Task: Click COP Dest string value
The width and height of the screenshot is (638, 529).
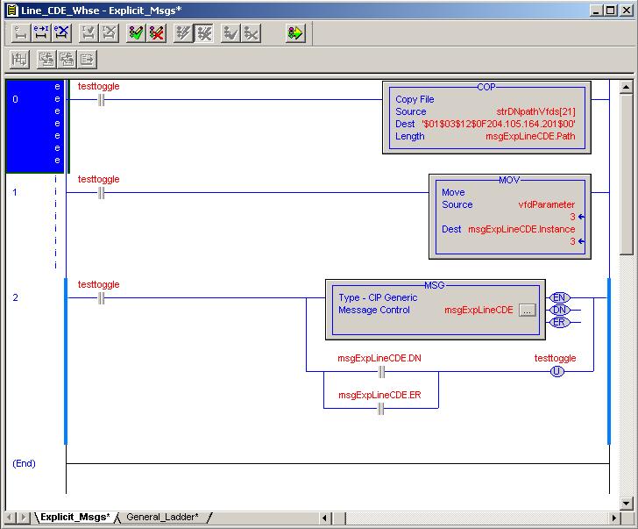Action: (x=499, y=124)
